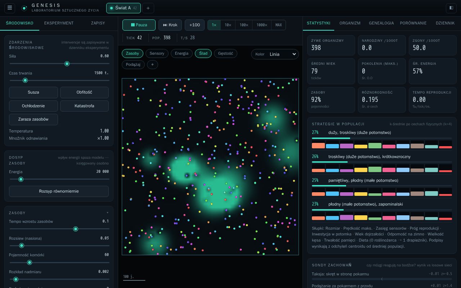Toggle Podążaj follow mode
The height and width of the screenshot is (288, 461).
point(133,64)
